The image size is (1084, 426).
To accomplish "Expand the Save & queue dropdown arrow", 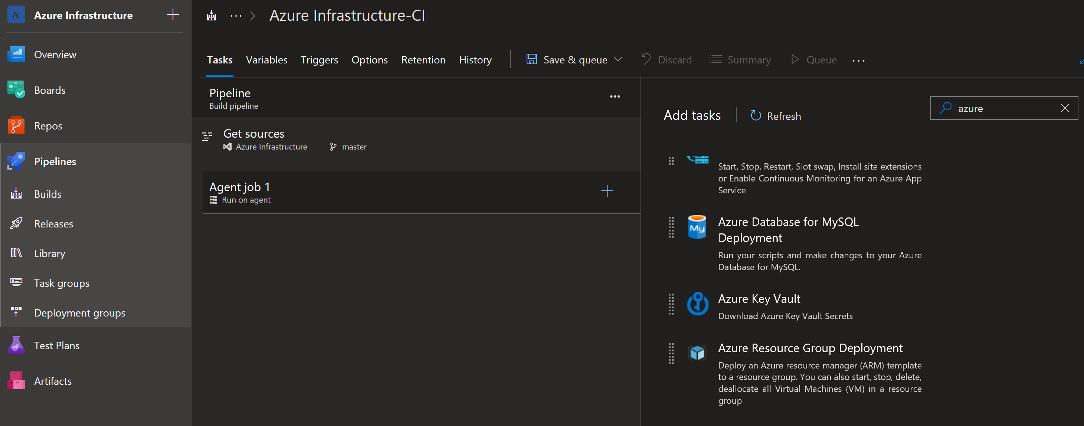I will (x=618, y=59).
